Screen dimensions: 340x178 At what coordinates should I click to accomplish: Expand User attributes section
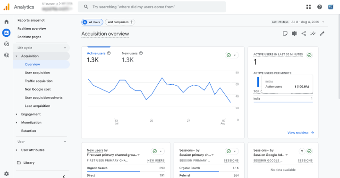17,150
